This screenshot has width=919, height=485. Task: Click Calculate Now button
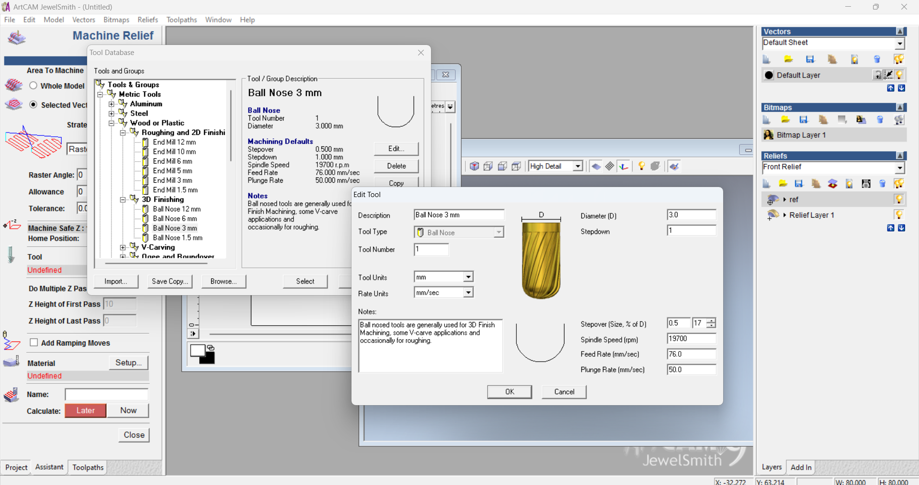[x=128, y=410]
